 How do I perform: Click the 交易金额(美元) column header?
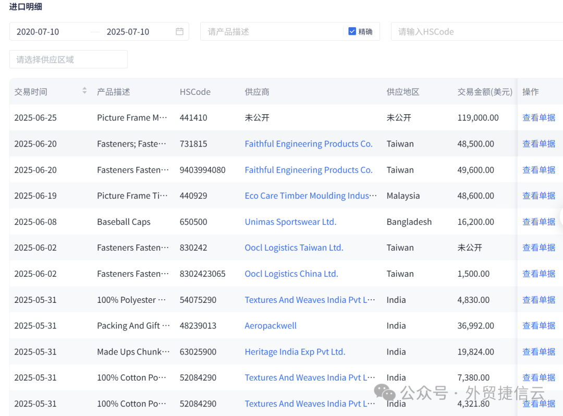click(x=485, y=92)
